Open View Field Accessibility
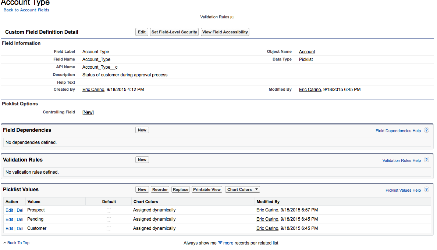This screenshot has width=437, height=250. (x=225, y=32)
